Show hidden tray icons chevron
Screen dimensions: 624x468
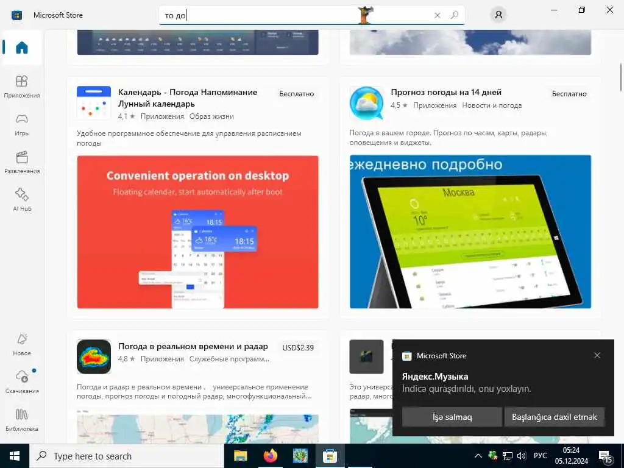[478, 456]
